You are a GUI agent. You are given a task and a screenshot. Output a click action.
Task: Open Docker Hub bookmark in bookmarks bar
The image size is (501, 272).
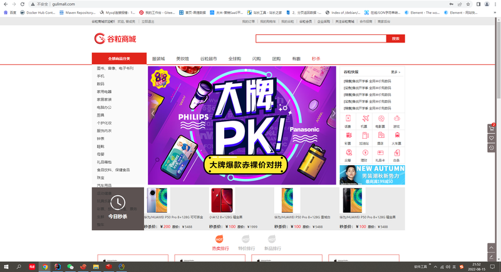pyautogui.click(x=38, y=13)
